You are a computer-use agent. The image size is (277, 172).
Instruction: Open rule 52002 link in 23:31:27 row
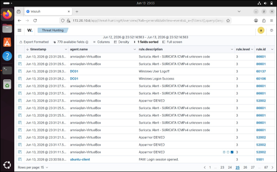pyautogui.click(x=261, y=101)
